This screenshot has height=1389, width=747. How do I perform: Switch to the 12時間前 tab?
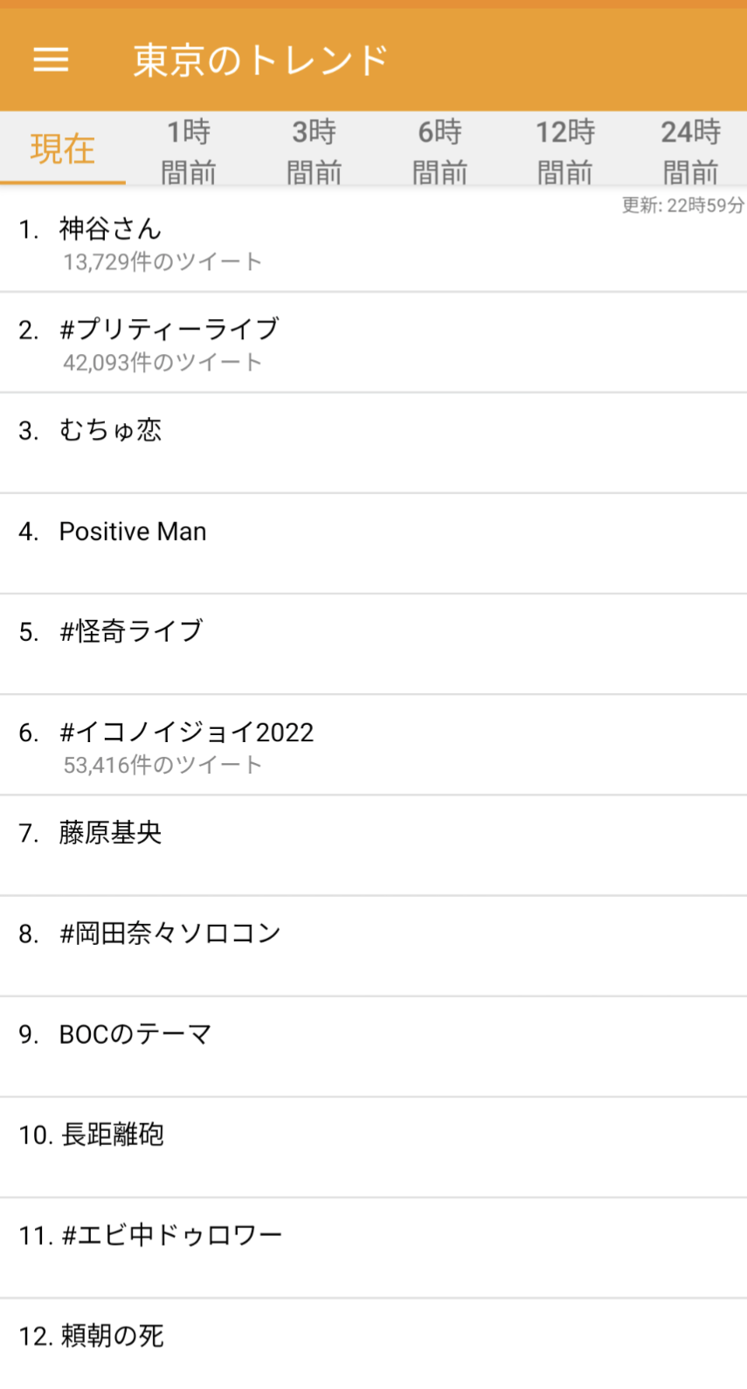[565, 150]
